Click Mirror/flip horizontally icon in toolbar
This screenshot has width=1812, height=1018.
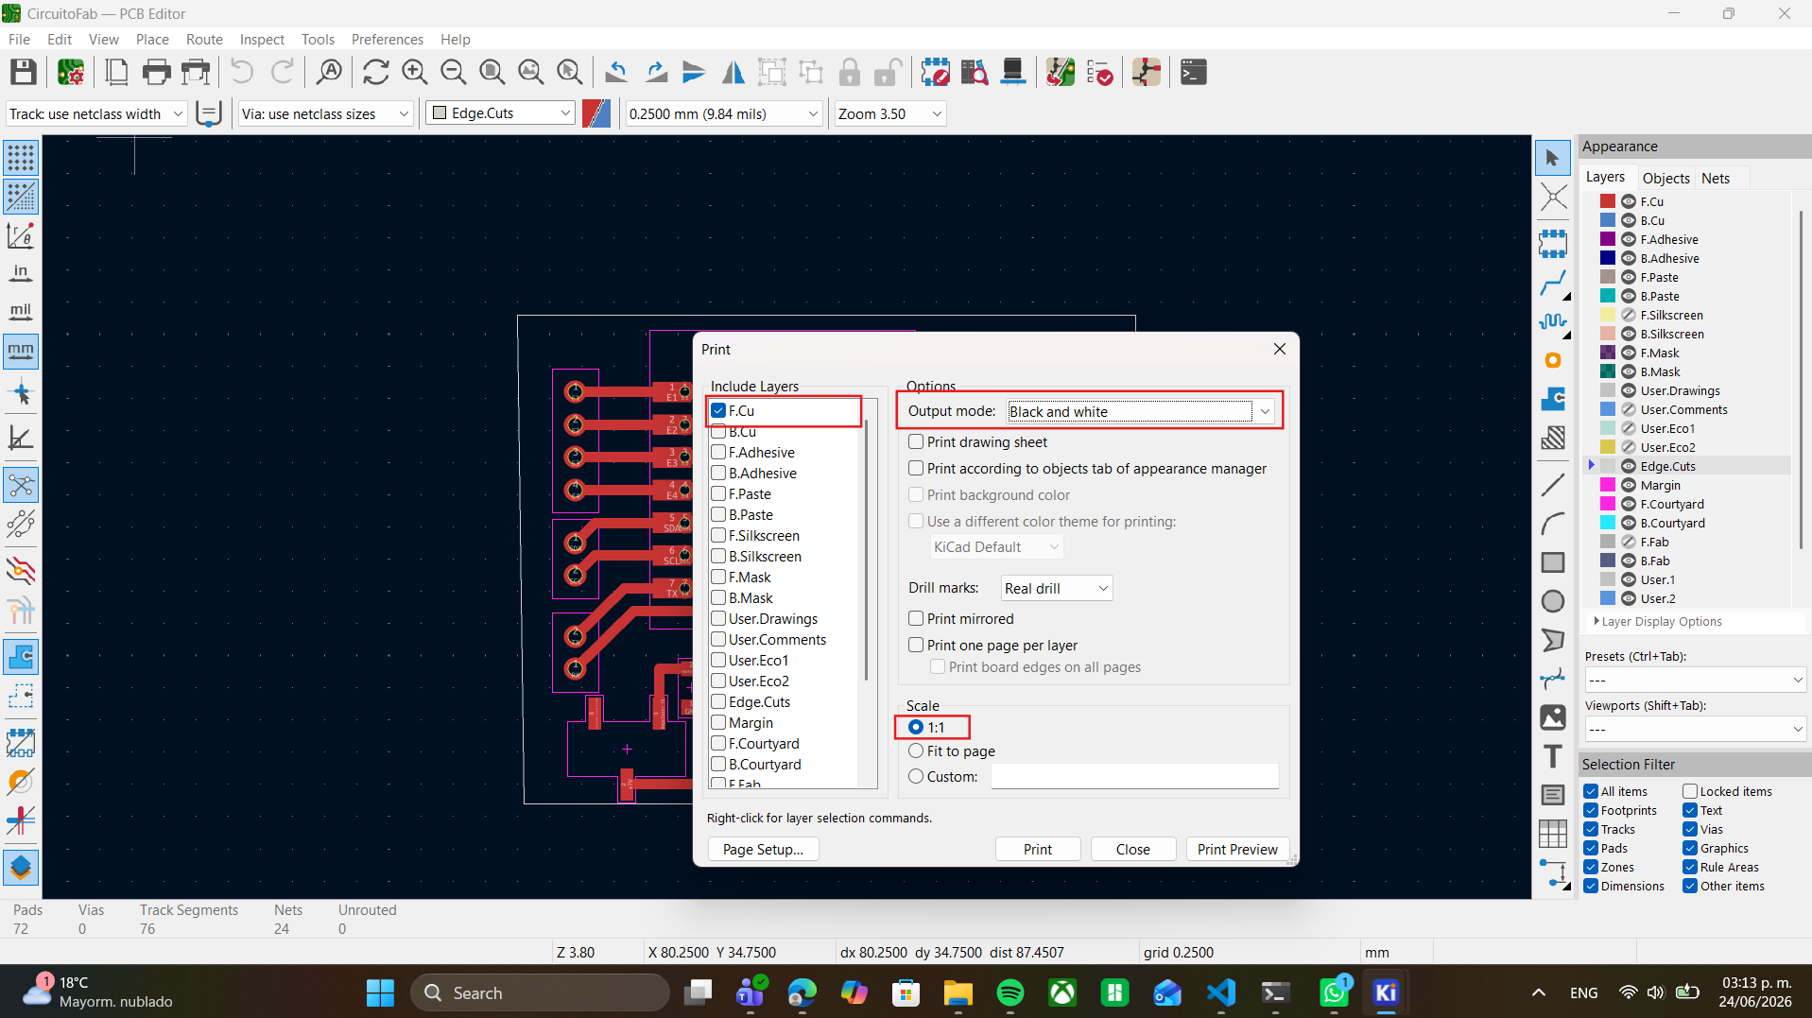tap(733, 72)
